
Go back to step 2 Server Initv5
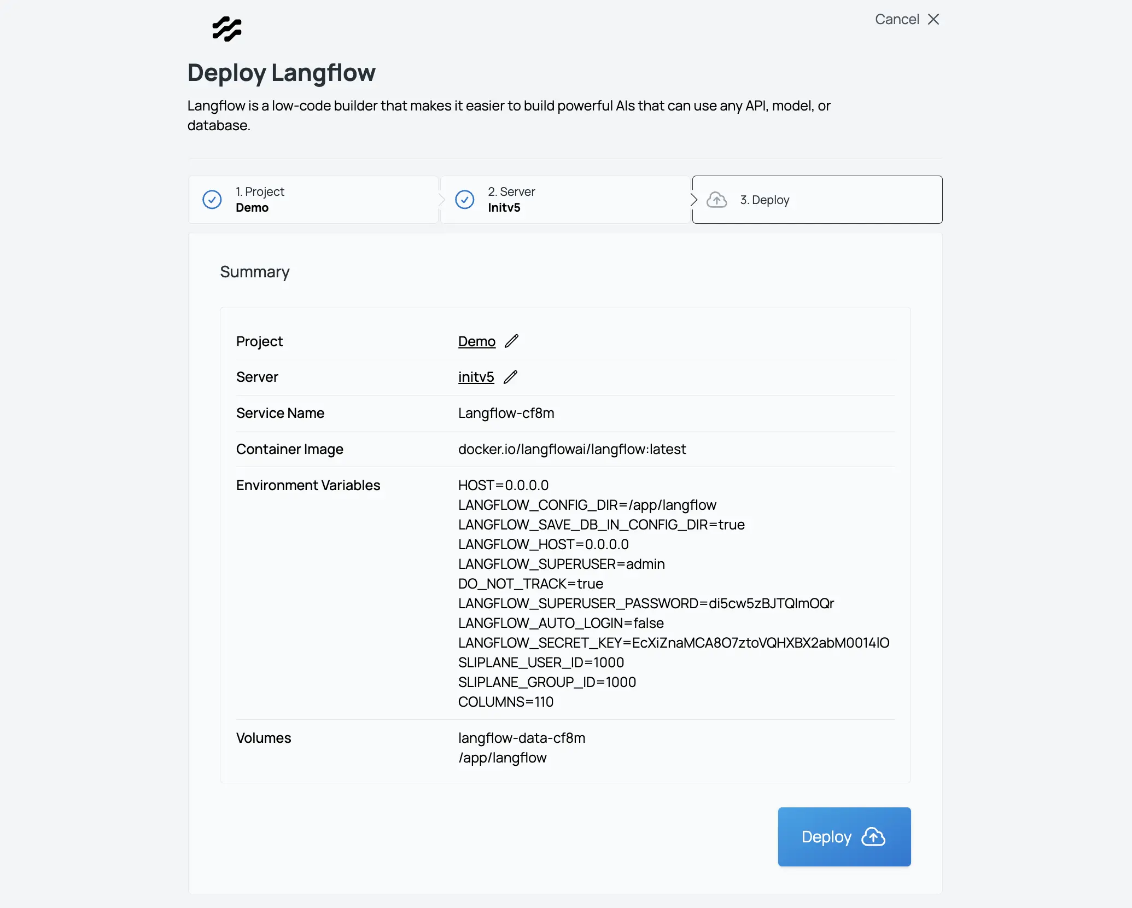pyautogui.click(x=565, y=200)
